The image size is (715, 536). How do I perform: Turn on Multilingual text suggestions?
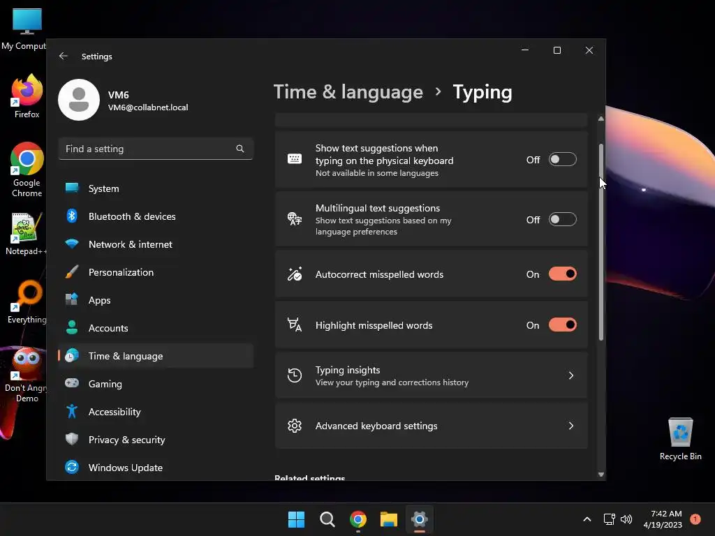[x=562, y=219]
